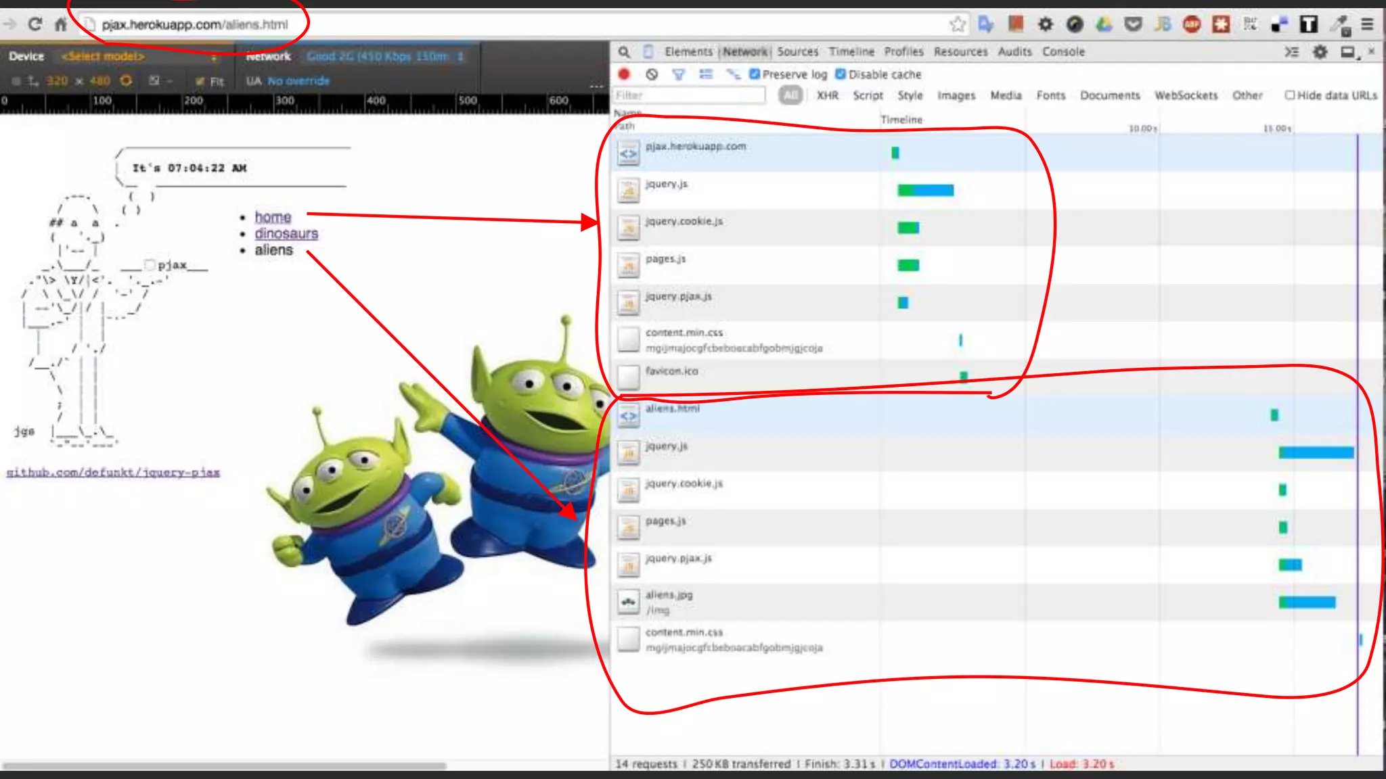Click the network Filter input field
The image size is (1386, 779).
[689, 95]
